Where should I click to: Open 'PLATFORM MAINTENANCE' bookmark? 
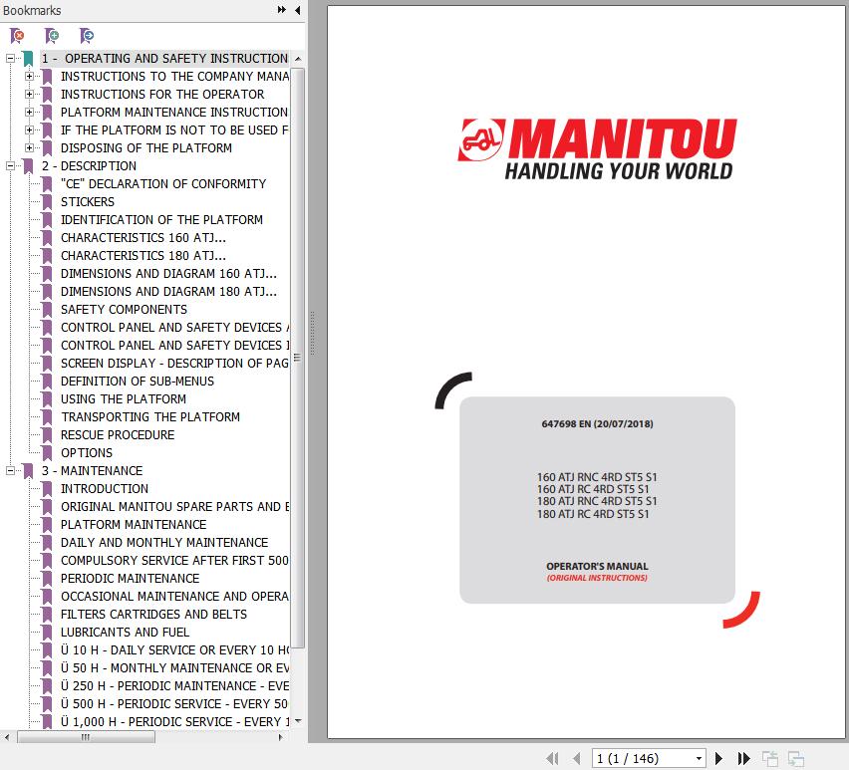pyautogui.click(x=134, y=524)
